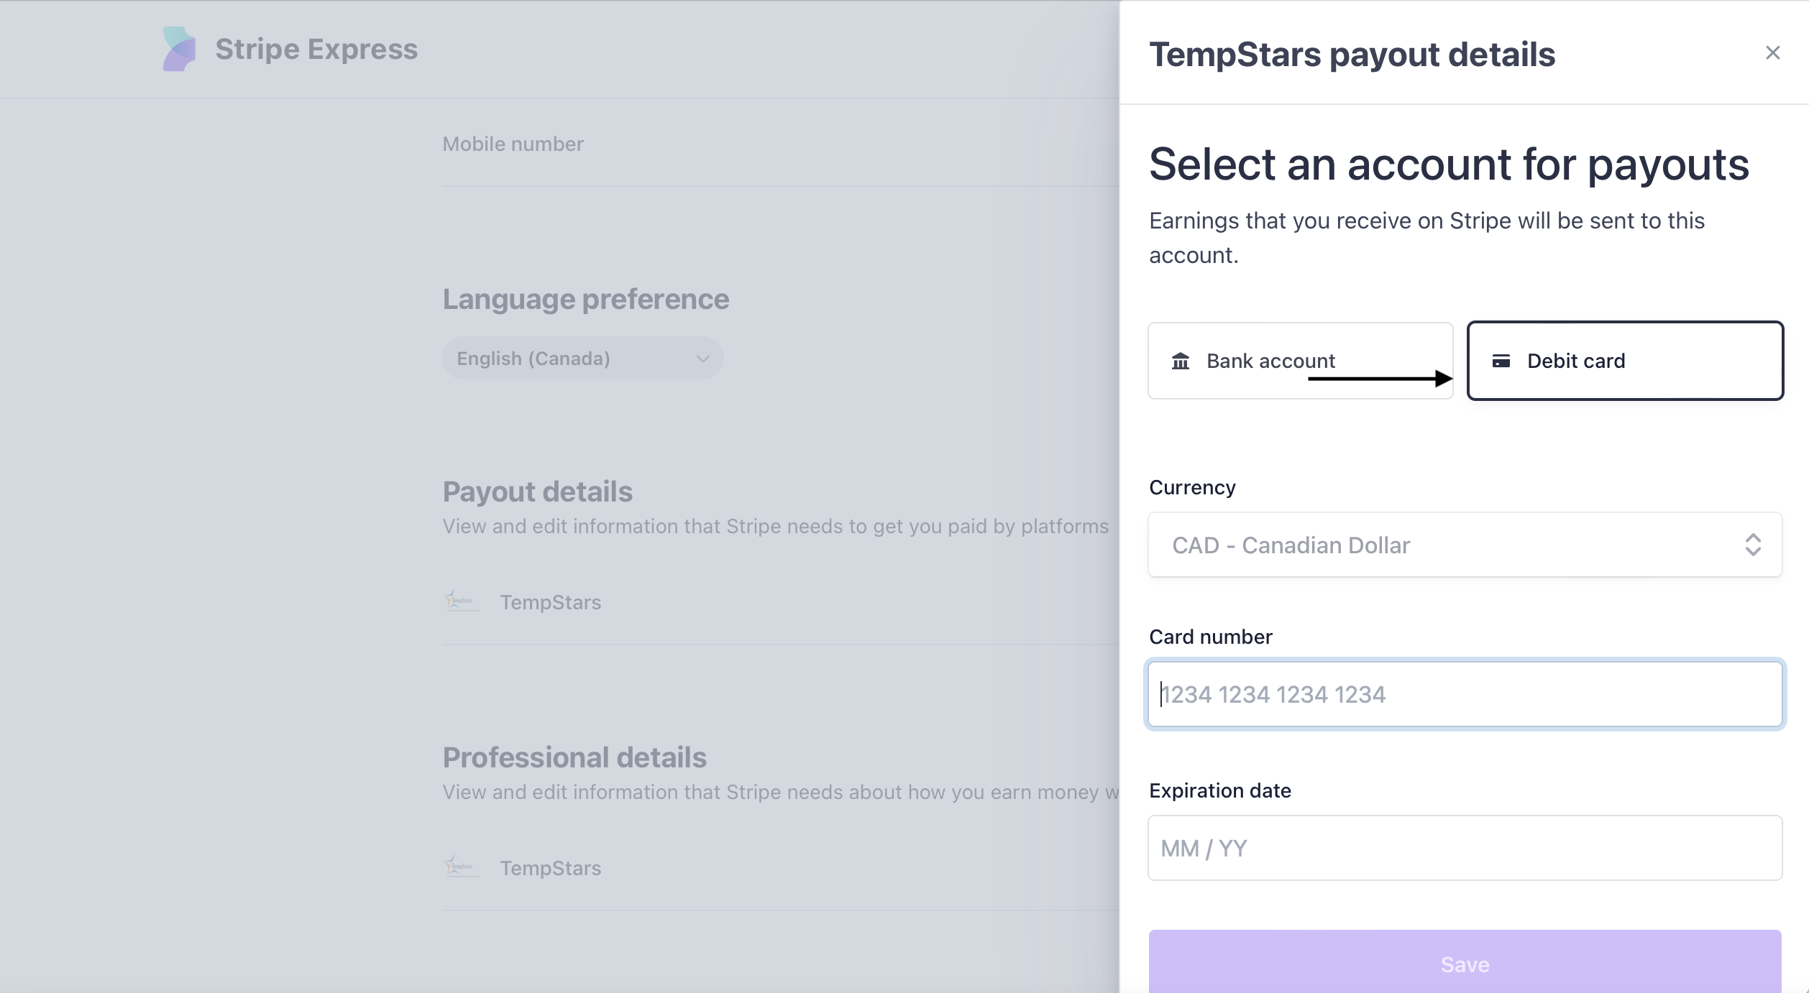Screen dimensions: 1809x993
Task: Click the debit card icon
Action: 1501,361
